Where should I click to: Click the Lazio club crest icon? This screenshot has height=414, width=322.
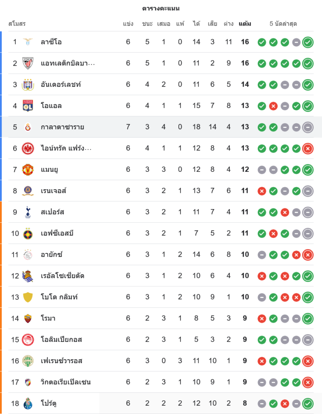[28, 42]
